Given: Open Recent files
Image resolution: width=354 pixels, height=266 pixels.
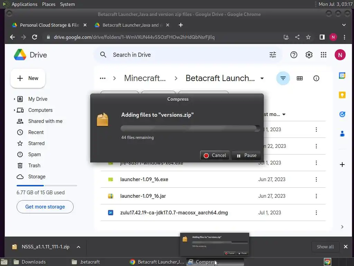Looking at the screenshot, I should (36, 132).
